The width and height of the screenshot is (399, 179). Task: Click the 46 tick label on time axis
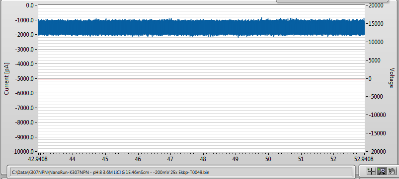click(138, 160)
